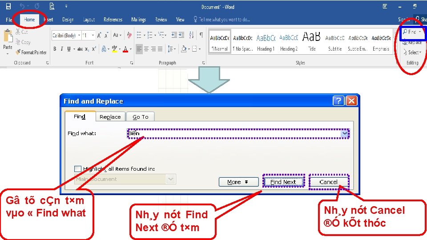Click the dialog Help question mark
This screenshot has width=427, height=240.
pos(338,101)
